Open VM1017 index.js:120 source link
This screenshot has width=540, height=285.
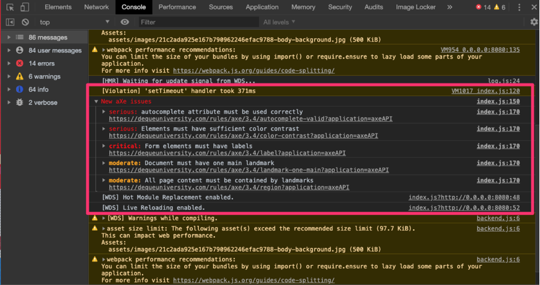coord(485,91)
